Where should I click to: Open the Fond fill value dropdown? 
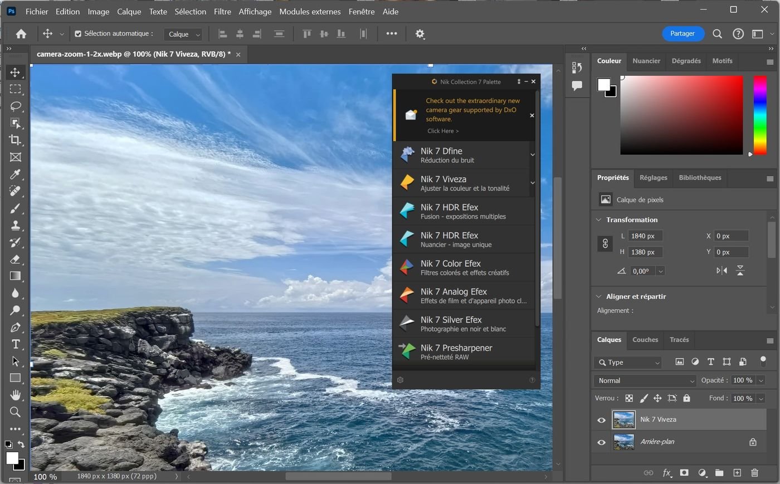coord(761,398)
